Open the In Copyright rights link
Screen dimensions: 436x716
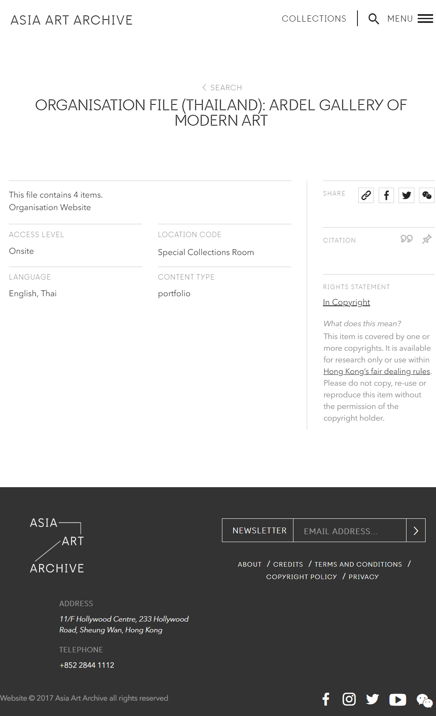pos(346,302)
